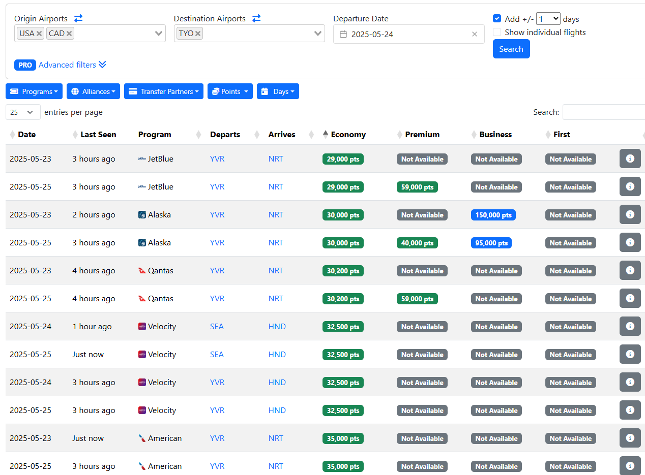The height and width of the screenshot is (475, 645).
Task: Open info for Velocity SEA 2025-05-25 row
Action: tap(630, 354)
